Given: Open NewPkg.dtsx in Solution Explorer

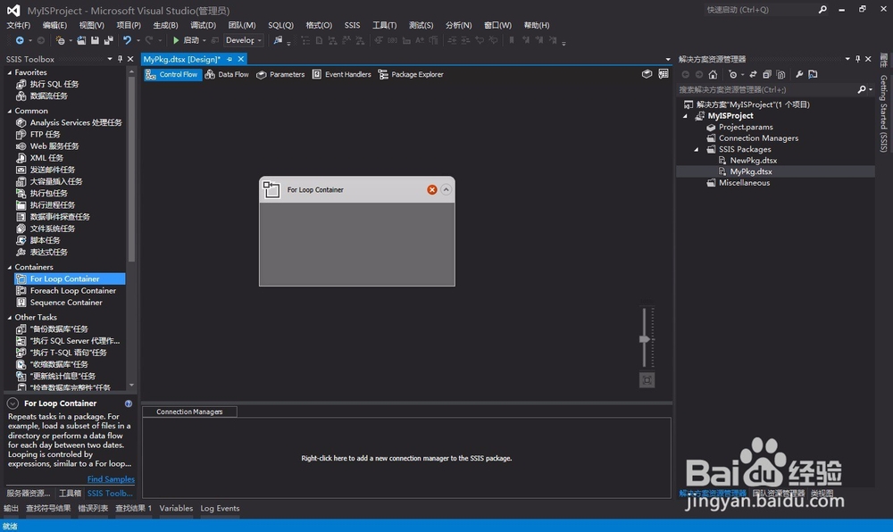Looking at the screenshot, I should [x=753, y=161].
